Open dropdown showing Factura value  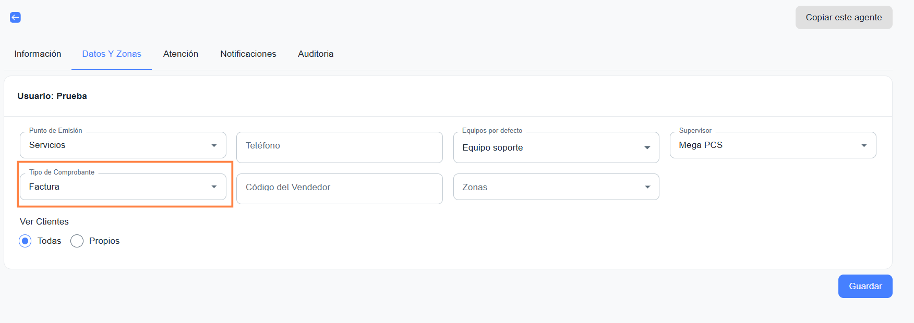[115, 187]
